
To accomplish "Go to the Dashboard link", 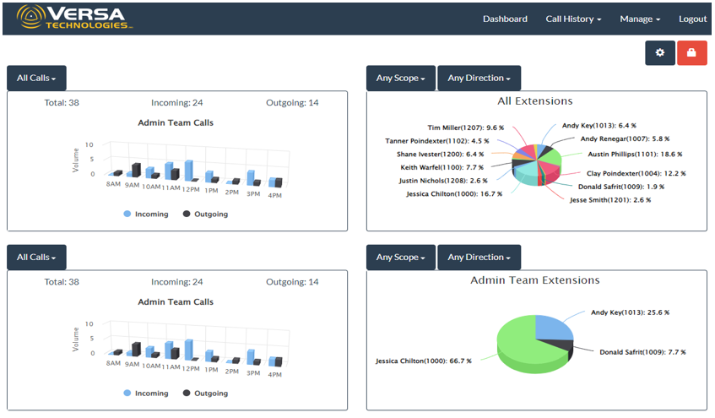I will click(505, 19).
